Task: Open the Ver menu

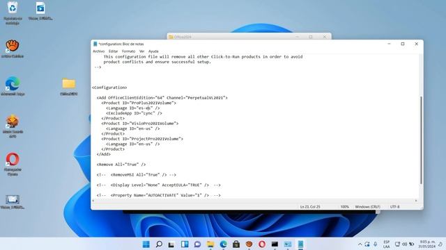Action: (x=142, y=51)
